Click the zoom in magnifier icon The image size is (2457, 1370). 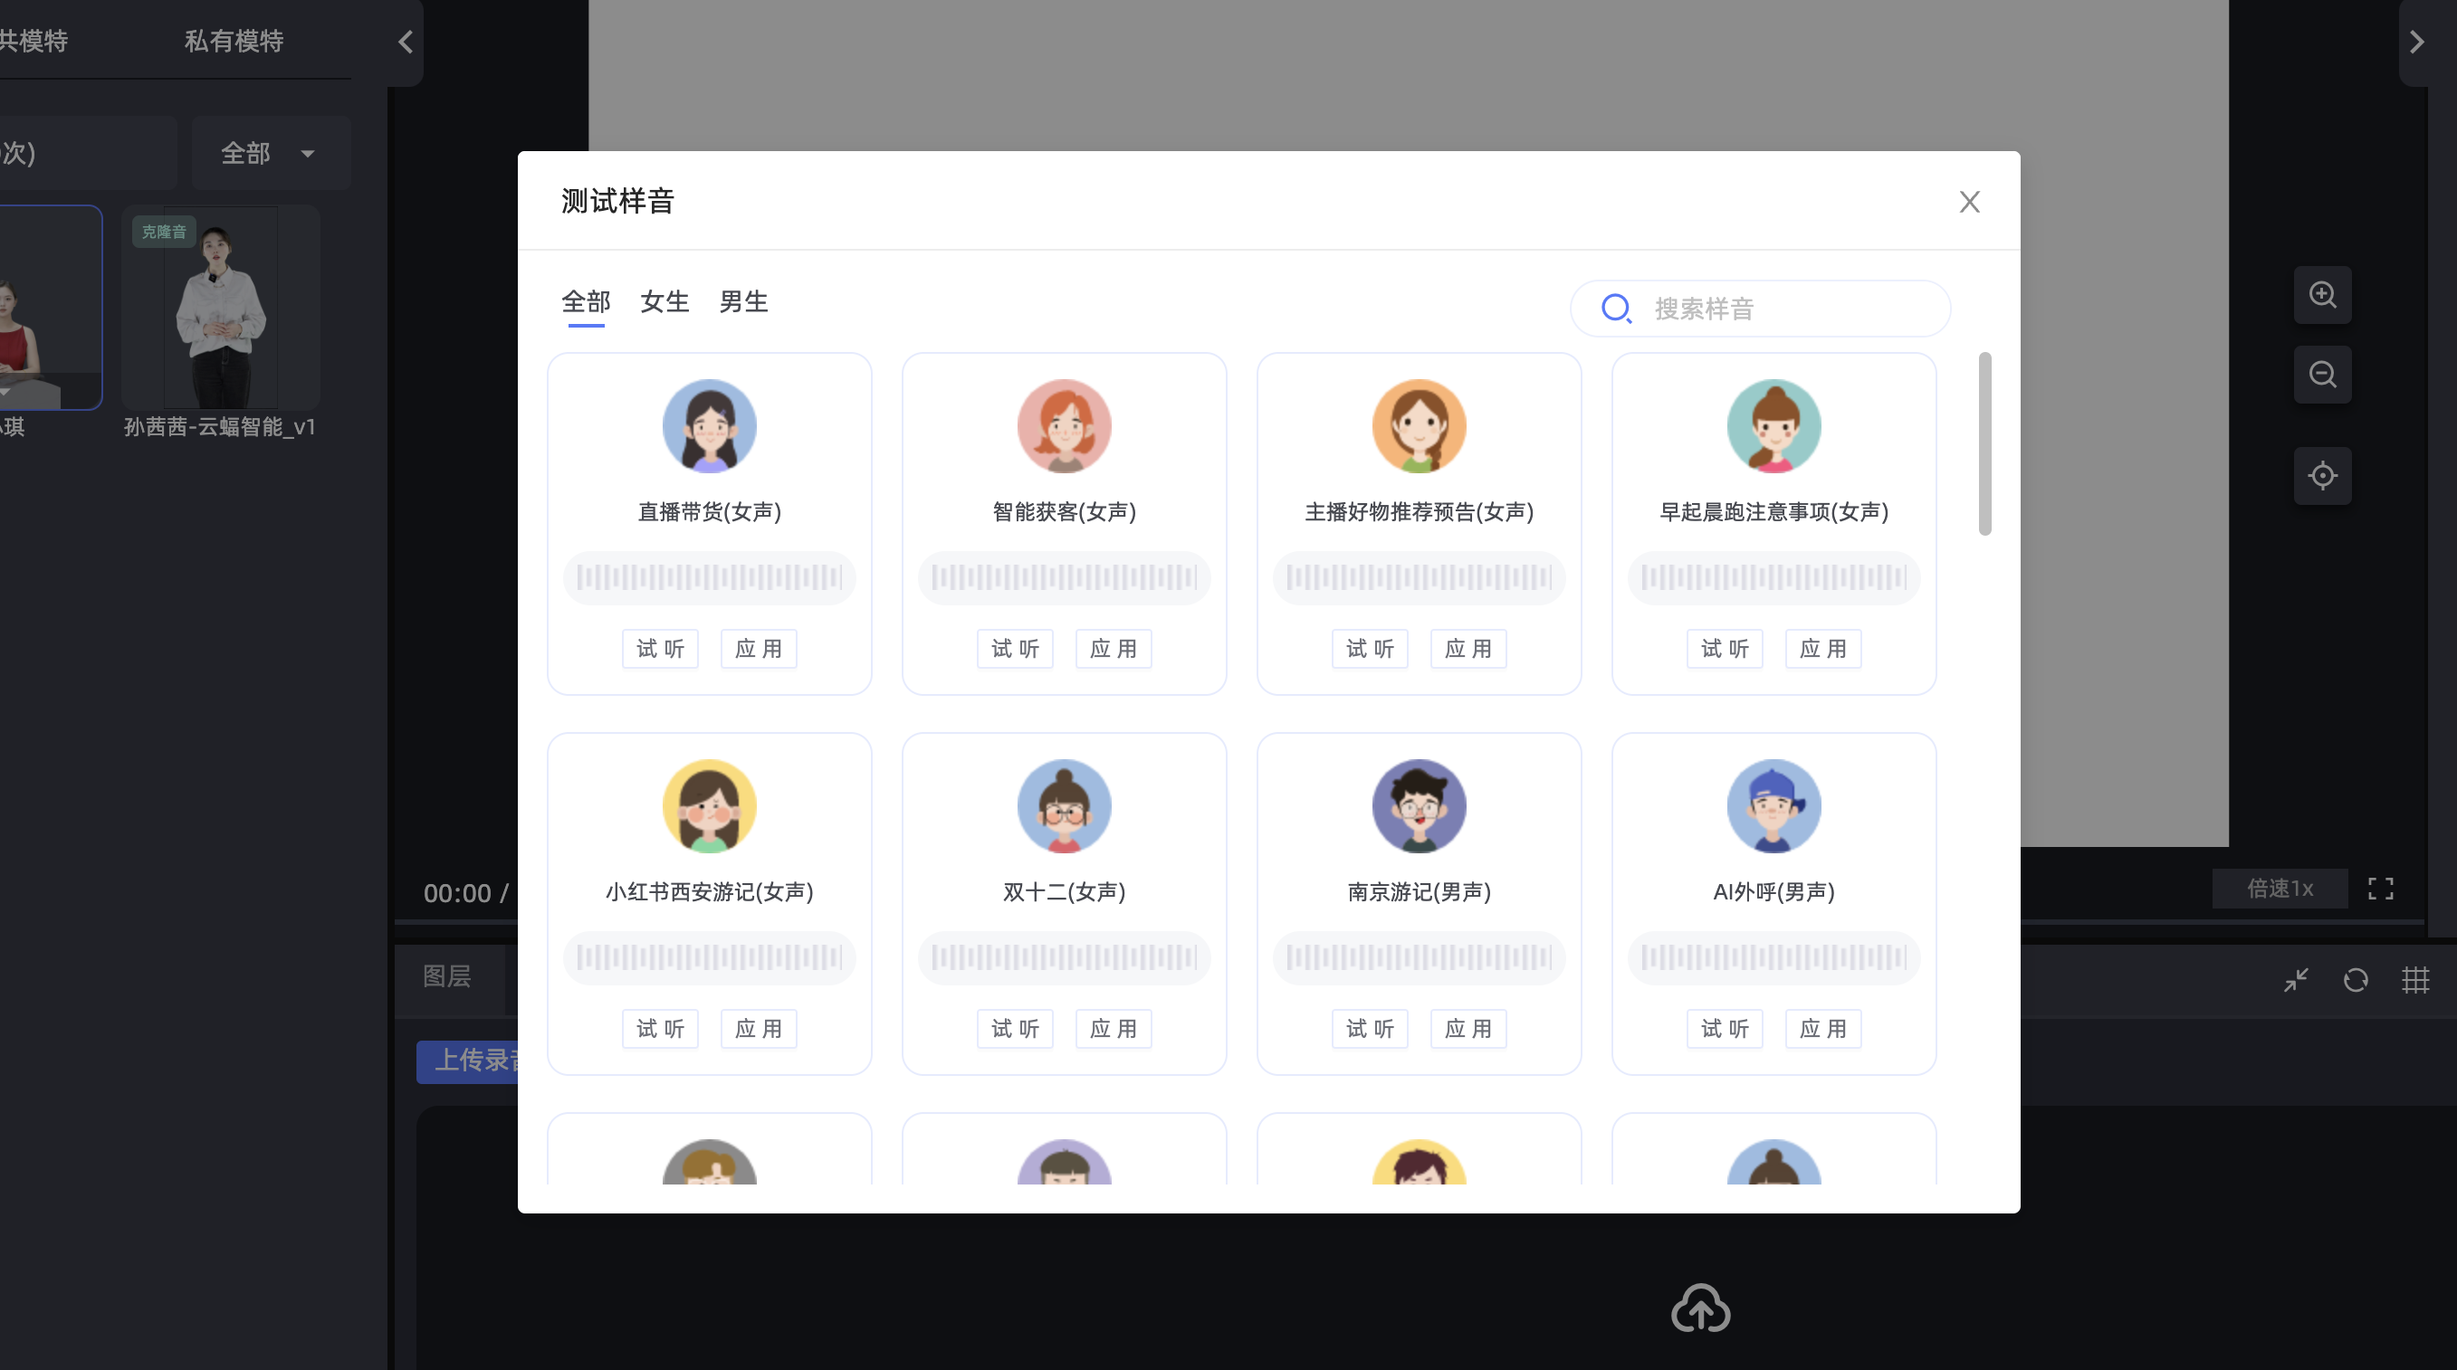(x=2322, y=295)
